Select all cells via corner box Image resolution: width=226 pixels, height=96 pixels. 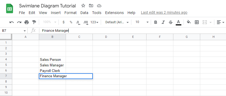(6, 37)
